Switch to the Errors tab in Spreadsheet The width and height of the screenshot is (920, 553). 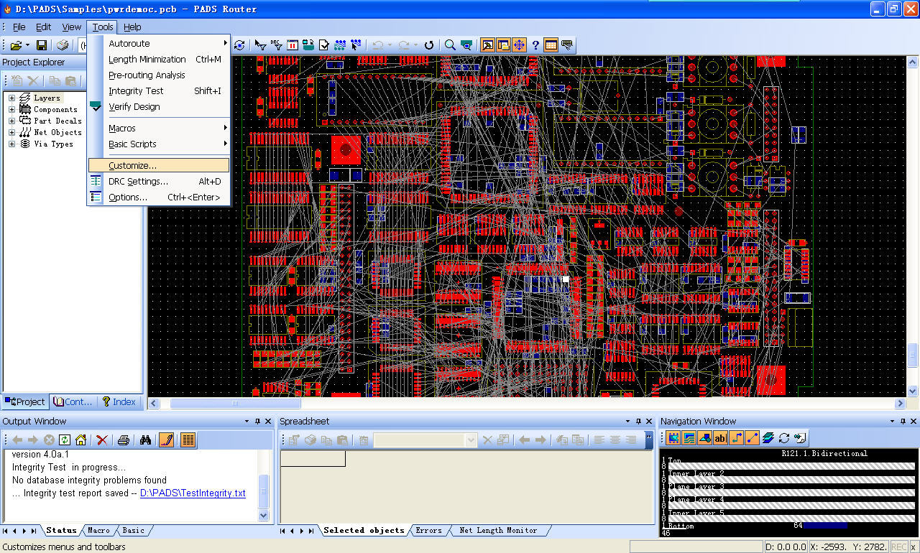click(x=429, y=531)
